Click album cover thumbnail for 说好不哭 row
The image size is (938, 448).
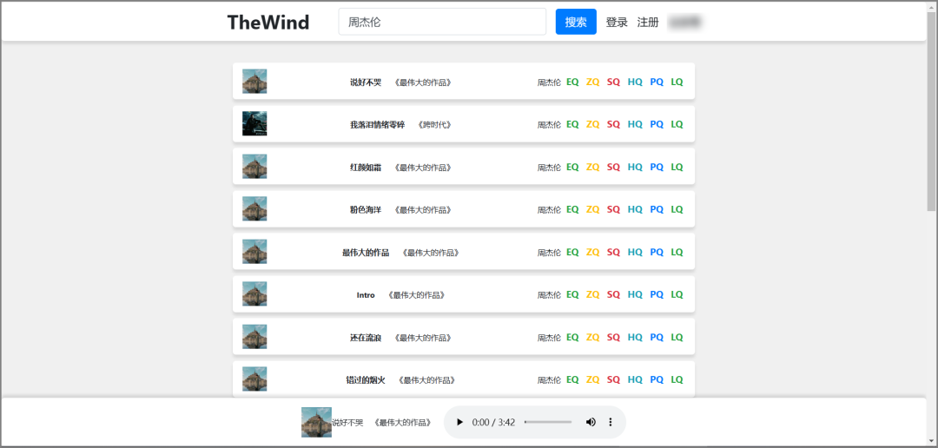pos(254,82)
